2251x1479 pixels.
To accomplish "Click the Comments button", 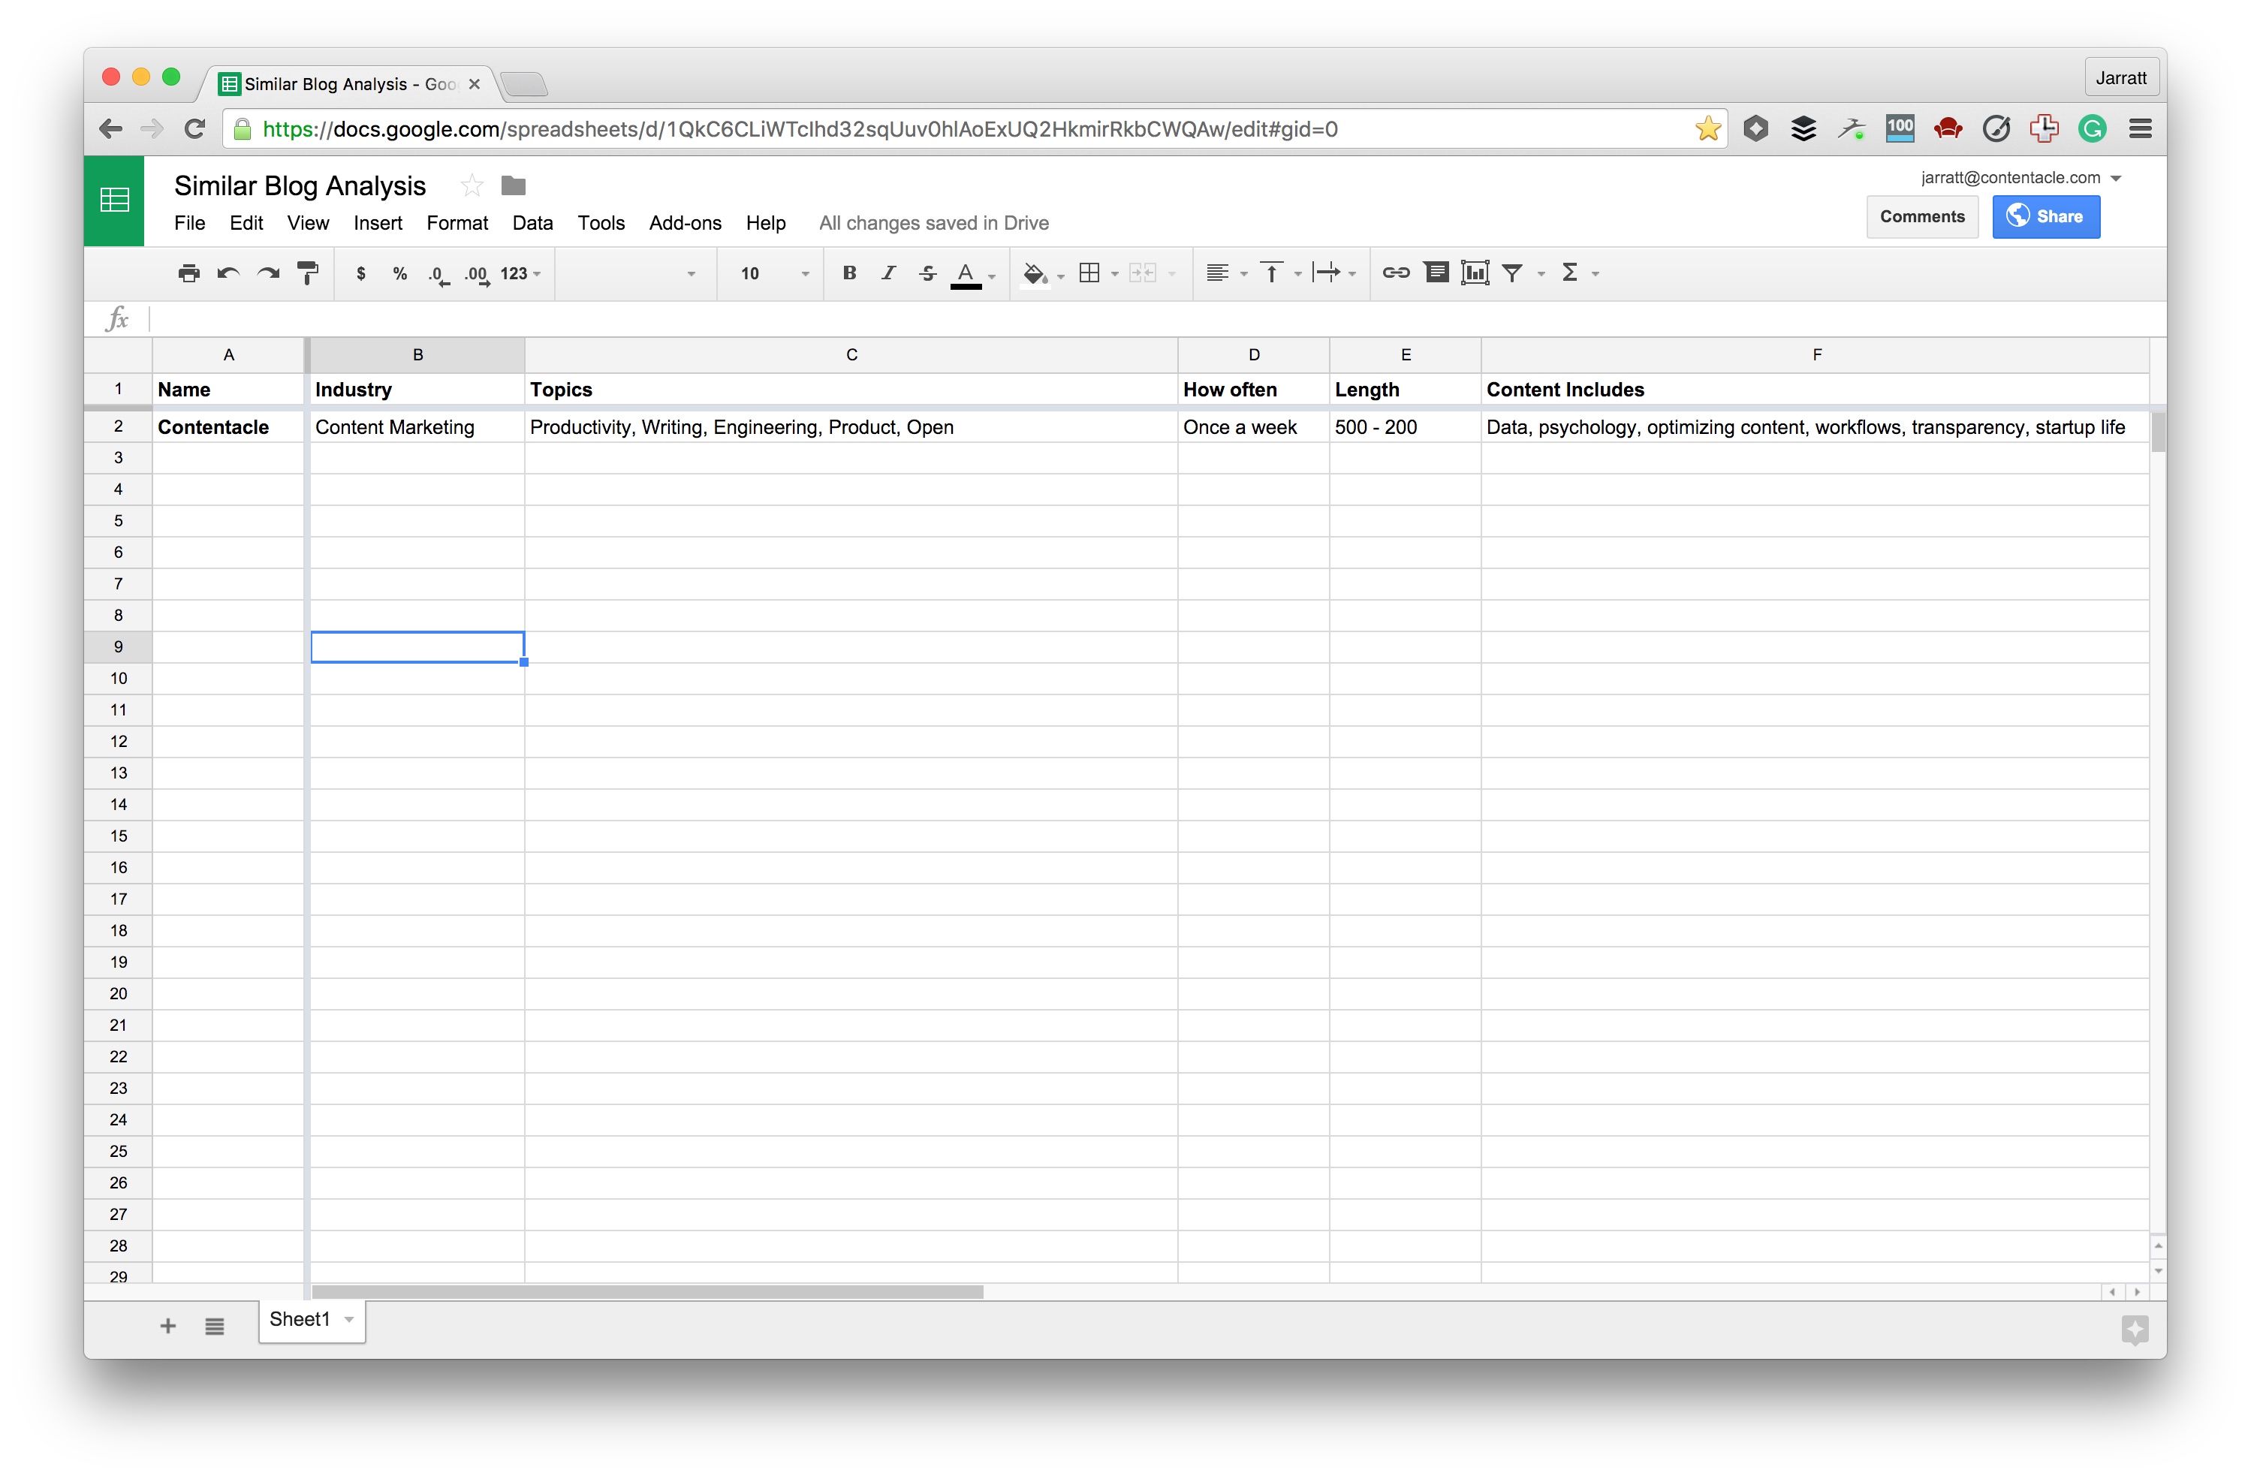I will tap(1922, 216).
